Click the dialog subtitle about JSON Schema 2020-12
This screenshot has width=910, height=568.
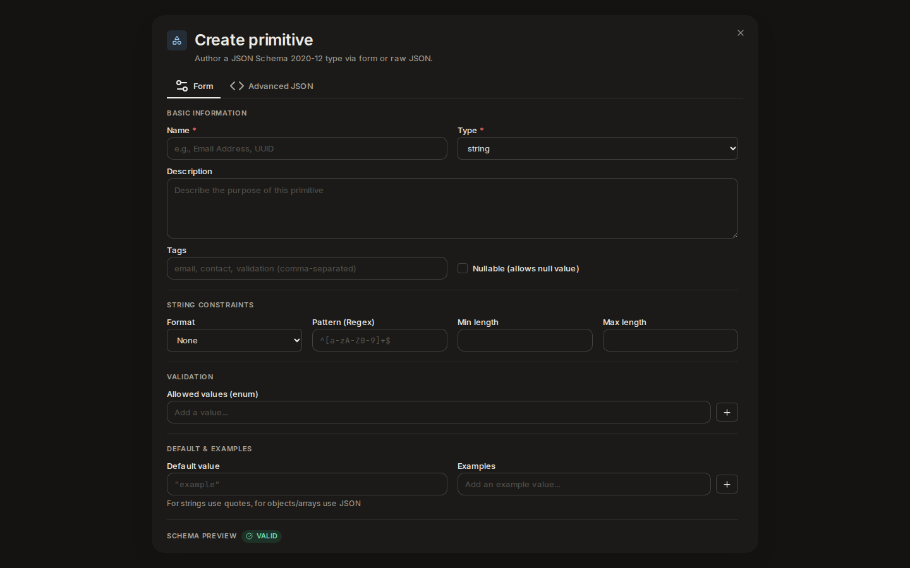[x=313, y=58]
